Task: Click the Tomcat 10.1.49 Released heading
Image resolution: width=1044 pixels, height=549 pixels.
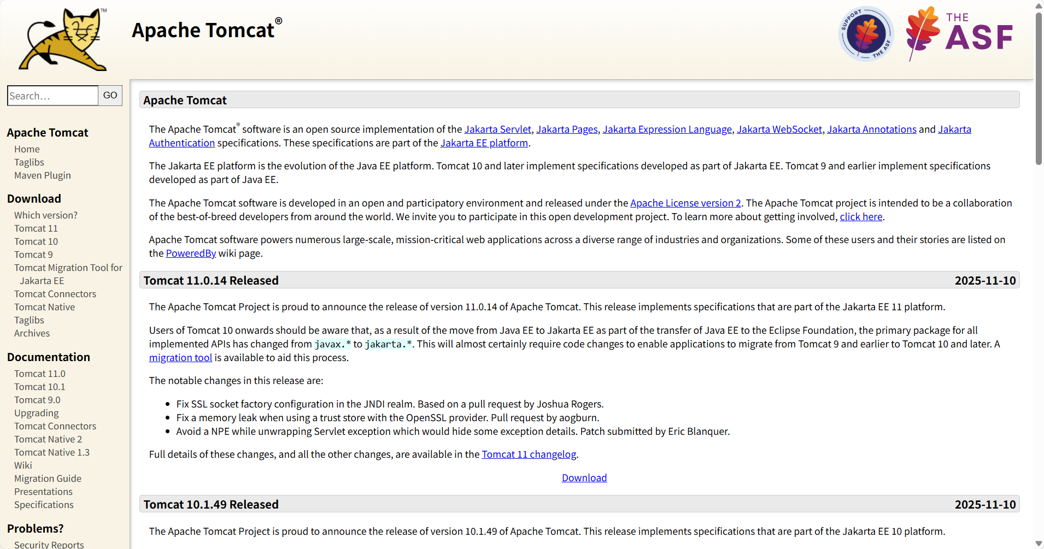Action: click(211, 504)
